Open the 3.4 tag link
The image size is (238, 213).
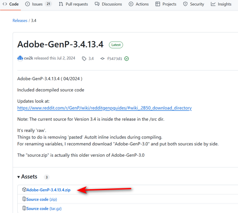click(91, 58)
